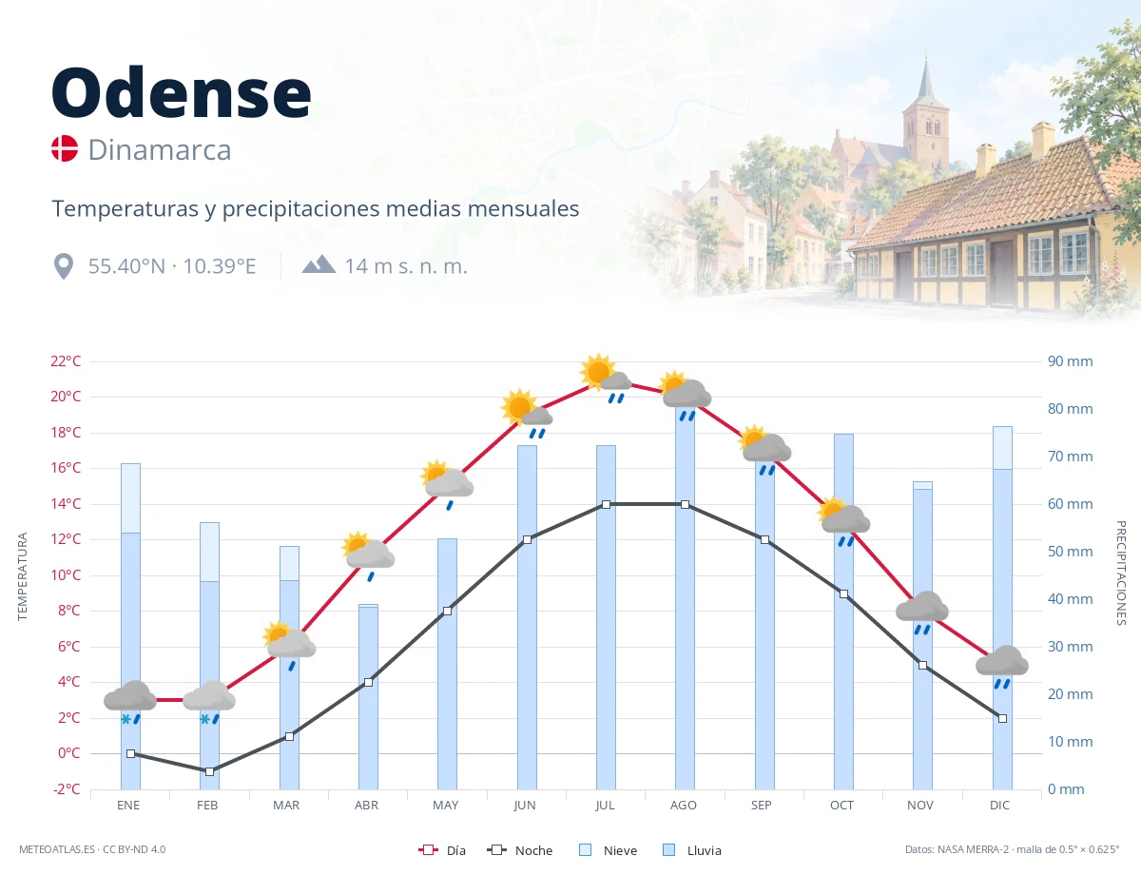Click the January precipitation bar
This screenshot has height=875, width=1141.
tap(130, 626)
